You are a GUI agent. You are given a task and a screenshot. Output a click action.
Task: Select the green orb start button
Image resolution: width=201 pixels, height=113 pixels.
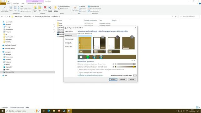pyautogui.click(x=88, y=57)
